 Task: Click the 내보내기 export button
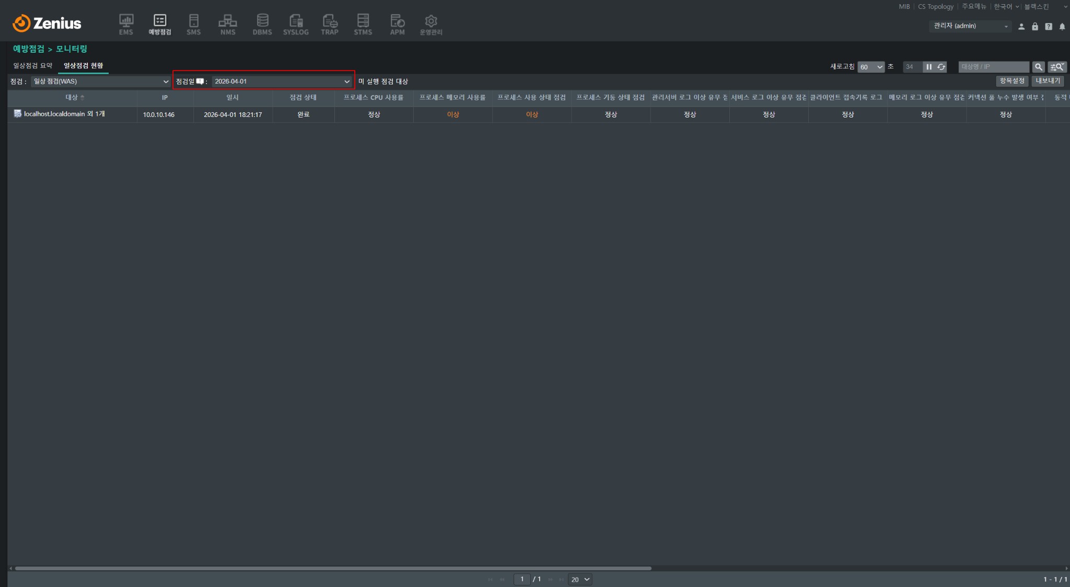1048,81
